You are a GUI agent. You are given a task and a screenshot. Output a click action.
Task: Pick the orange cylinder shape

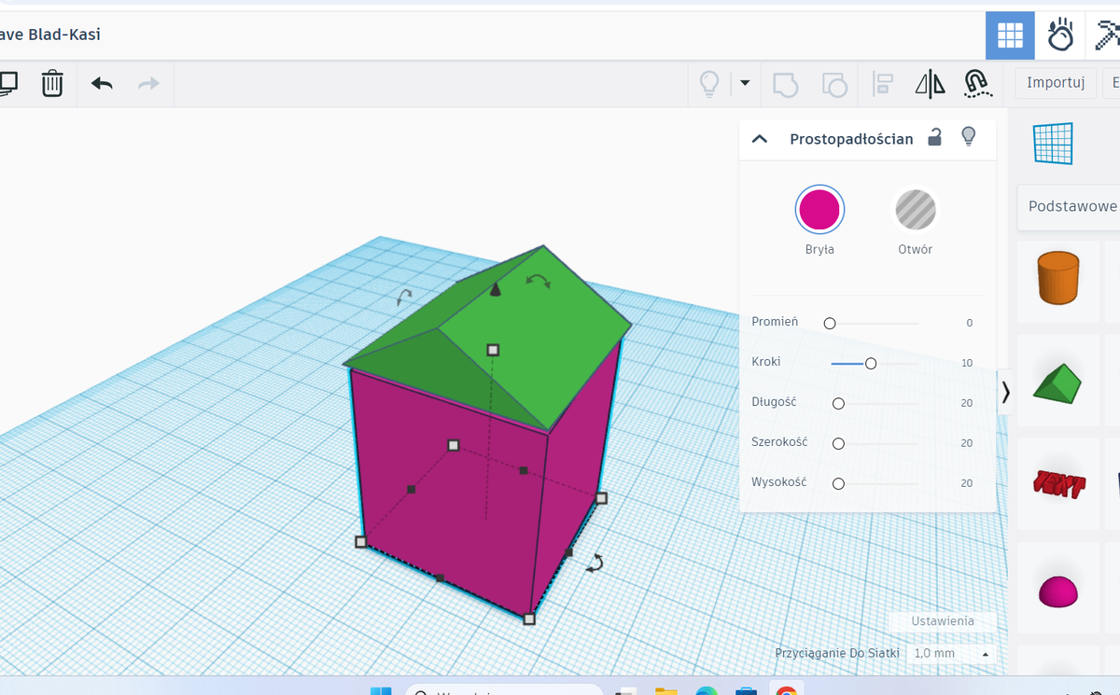(x=1057, y=277)
